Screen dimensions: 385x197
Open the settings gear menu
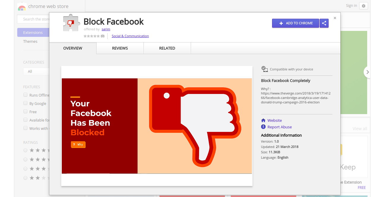[364, 6]
